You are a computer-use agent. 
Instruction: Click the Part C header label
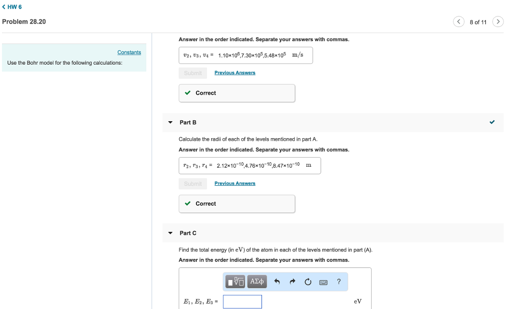pos(188,233)
